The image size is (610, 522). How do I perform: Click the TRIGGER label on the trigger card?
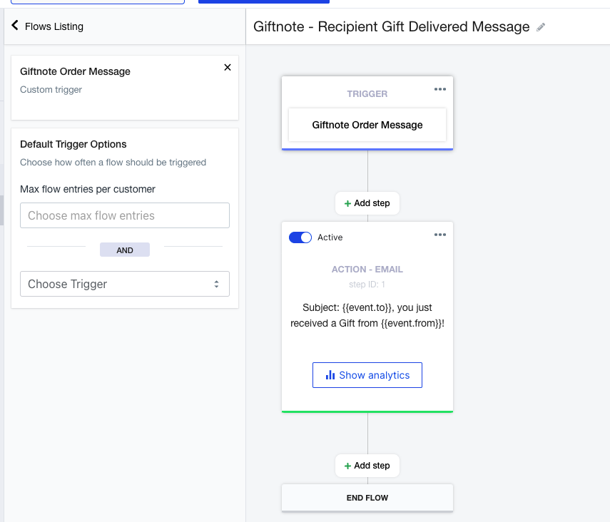(x=367, y=93)
